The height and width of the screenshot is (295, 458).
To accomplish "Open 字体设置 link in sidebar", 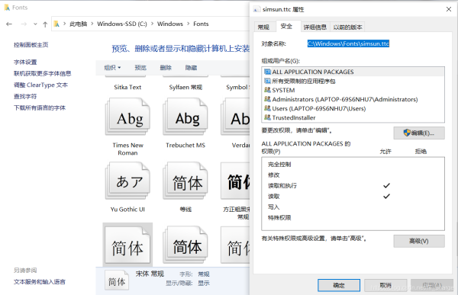I will [25, 63].
